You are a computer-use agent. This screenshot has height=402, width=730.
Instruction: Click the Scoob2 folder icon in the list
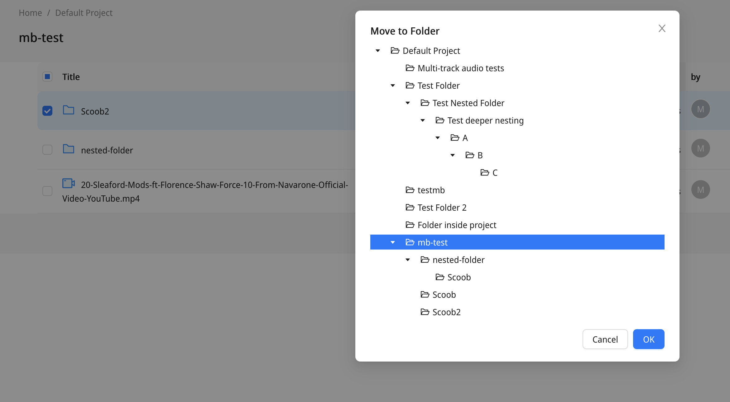[x=68, y=110]
